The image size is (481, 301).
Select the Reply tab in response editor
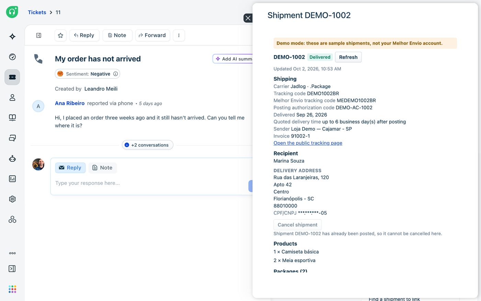70,168
